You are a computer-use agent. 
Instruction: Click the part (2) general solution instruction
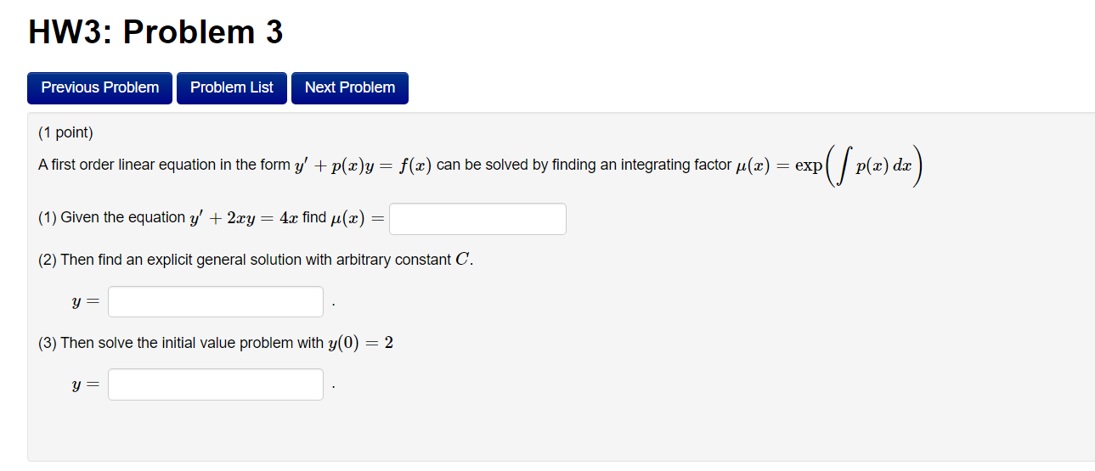tap(255, 260)
